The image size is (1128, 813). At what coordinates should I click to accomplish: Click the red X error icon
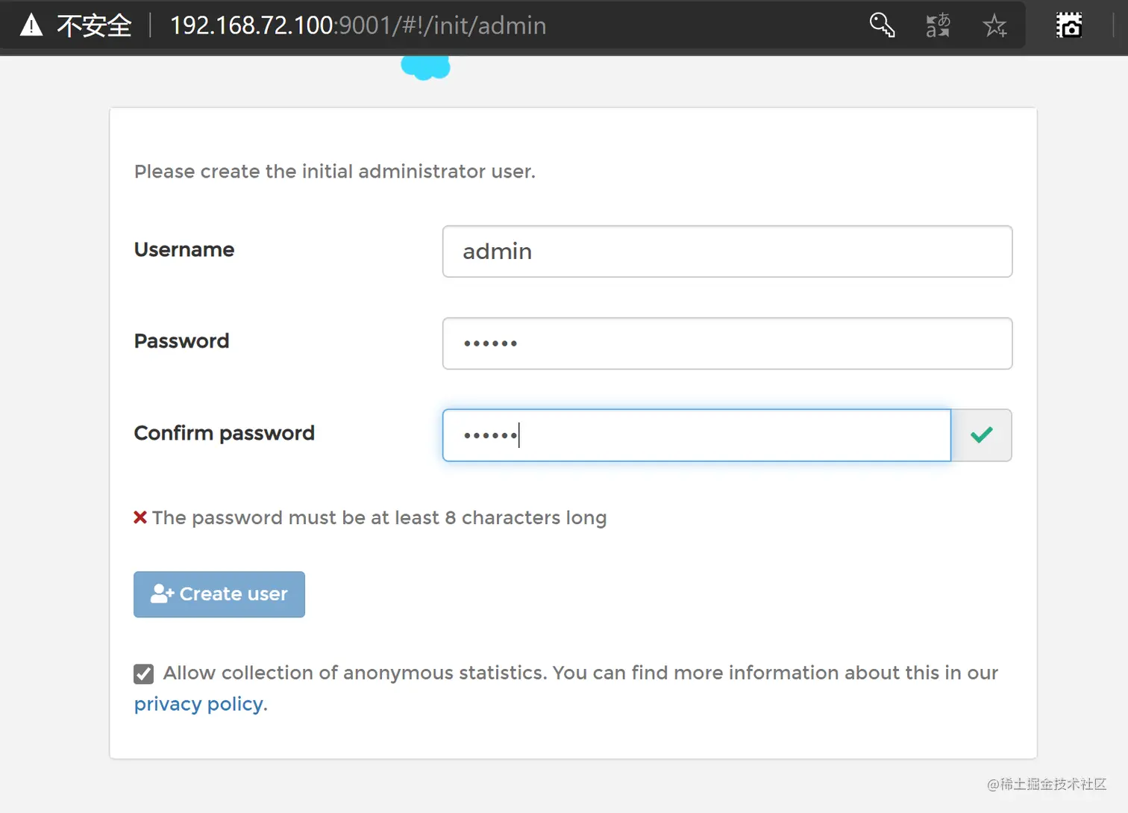click(x=140, y=517)
